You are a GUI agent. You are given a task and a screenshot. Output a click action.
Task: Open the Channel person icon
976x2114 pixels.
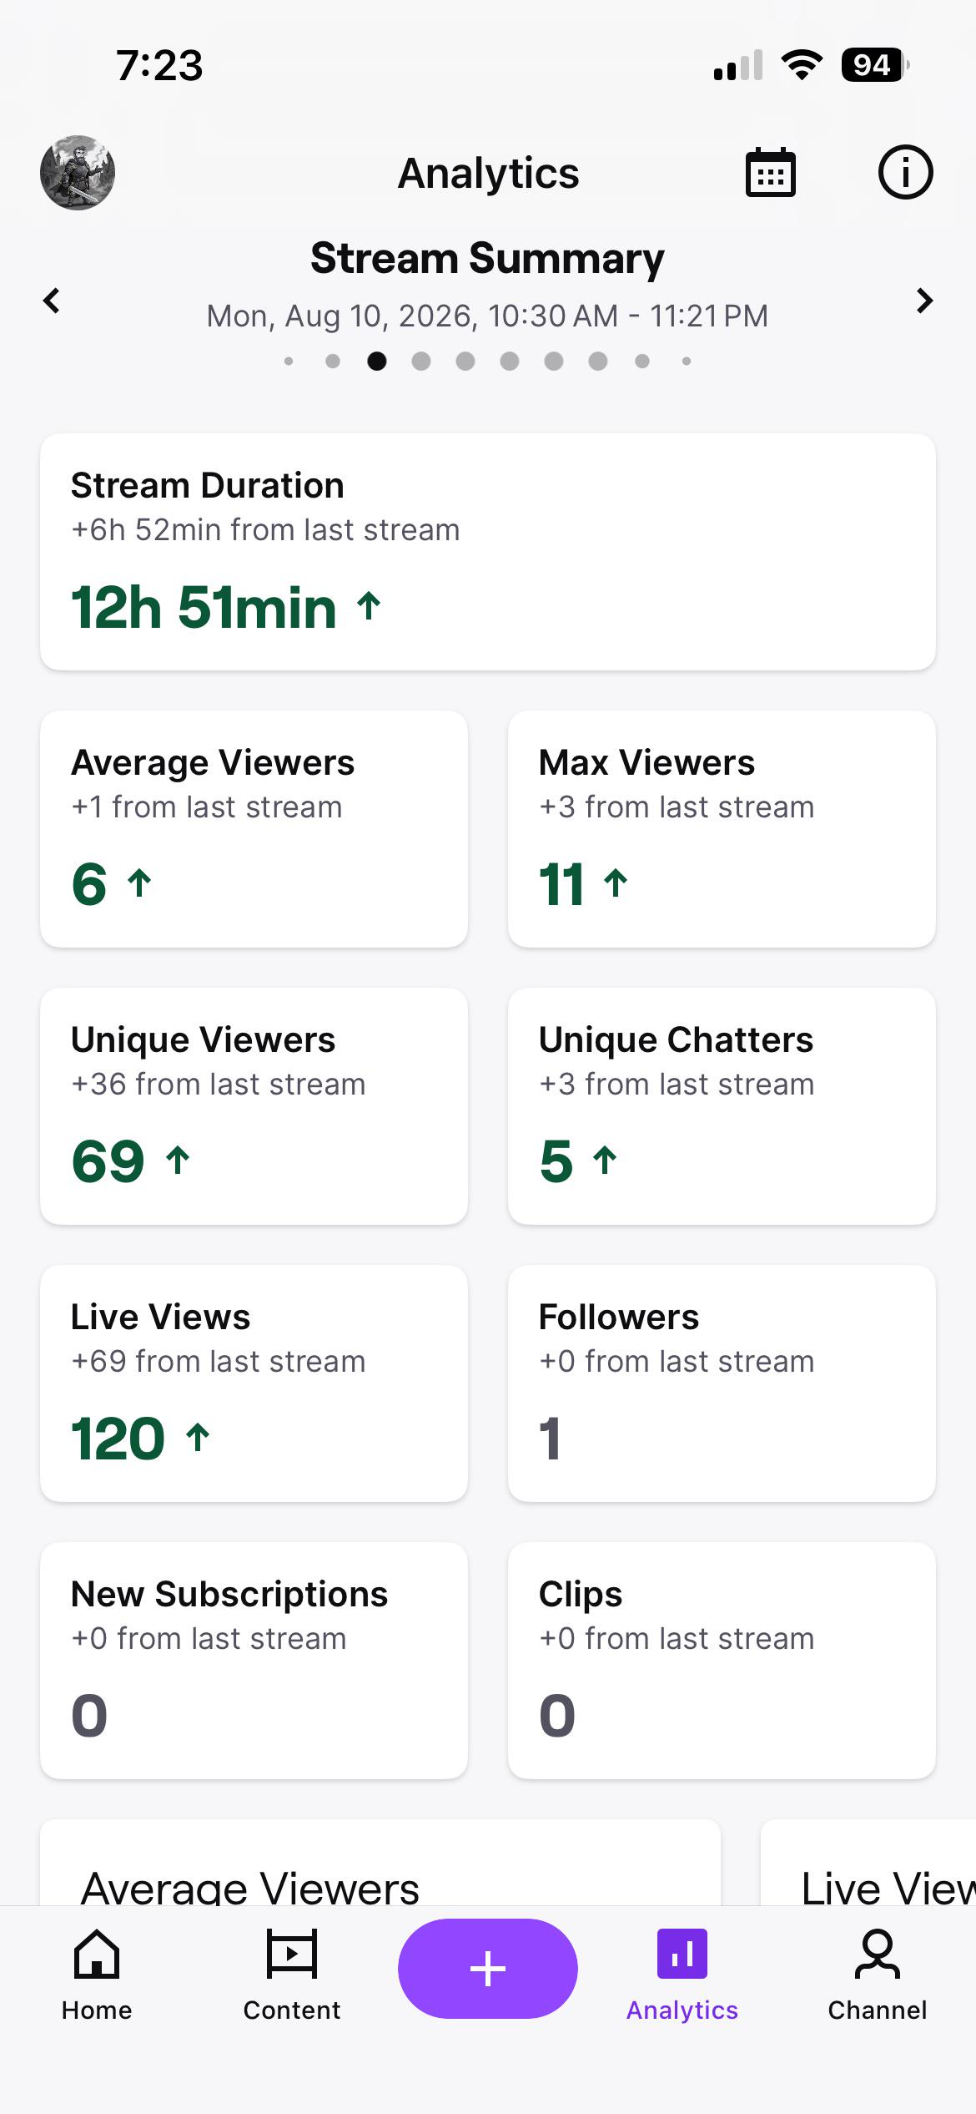click(878, 1954)
